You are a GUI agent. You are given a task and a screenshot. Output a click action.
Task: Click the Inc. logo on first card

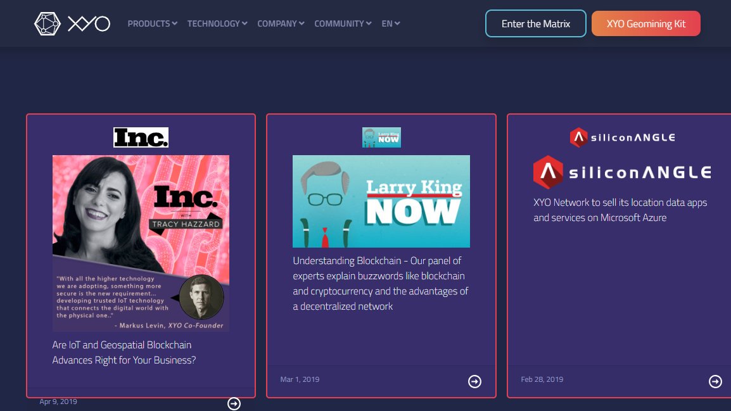[x=141, y=137]
